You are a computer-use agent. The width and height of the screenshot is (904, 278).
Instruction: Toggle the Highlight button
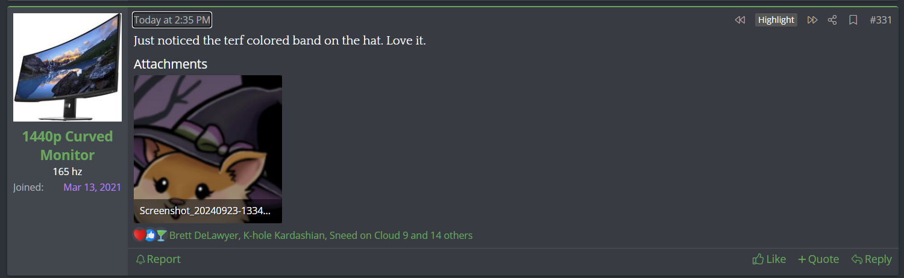click(776, 20)
